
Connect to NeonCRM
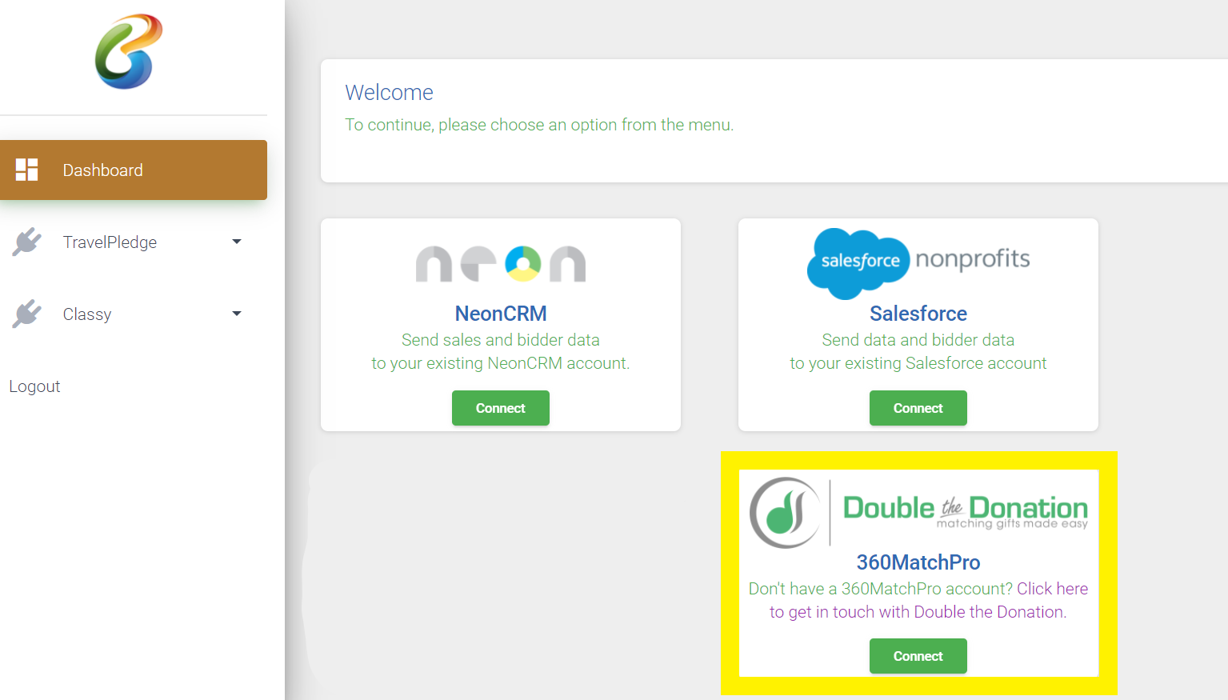coord(501,408)
